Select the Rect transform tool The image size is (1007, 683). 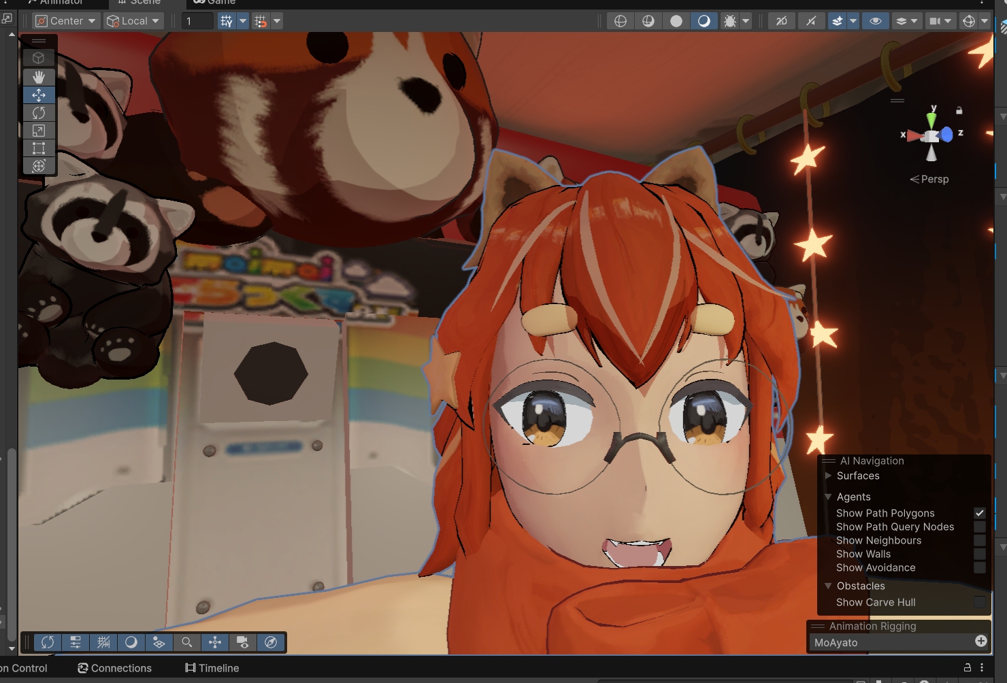point(39,148)
